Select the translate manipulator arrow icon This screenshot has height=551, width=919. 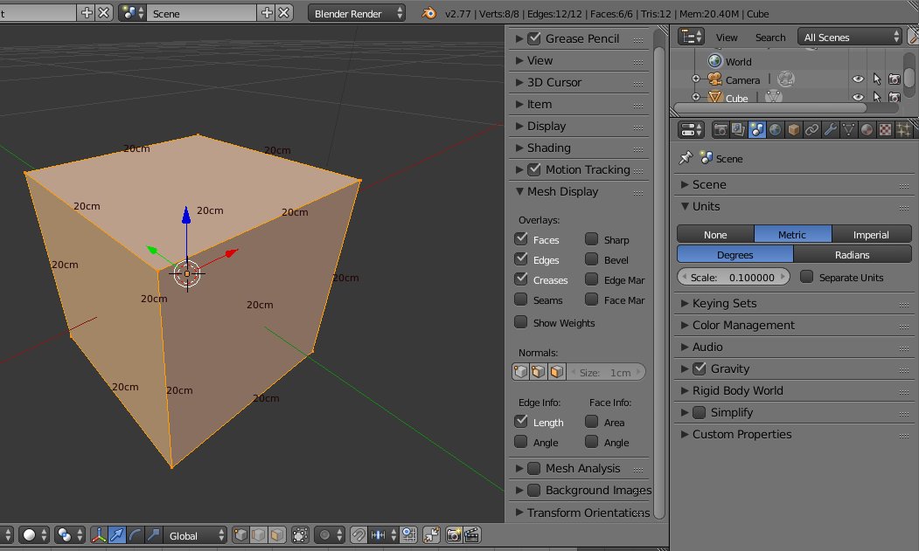117,535
